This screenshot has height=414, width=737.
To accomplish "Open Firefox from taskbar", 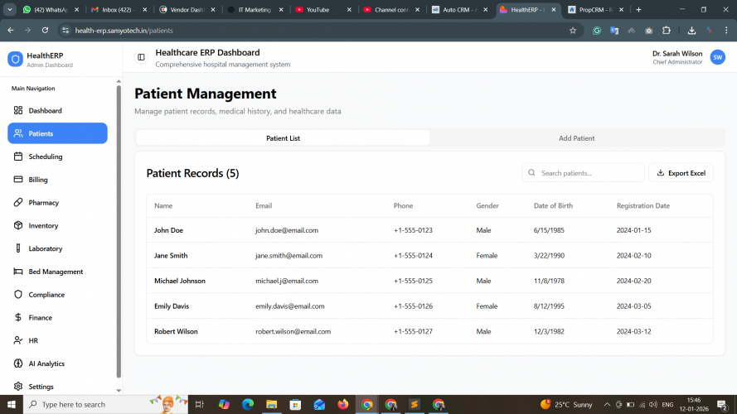I will point(343,405).
